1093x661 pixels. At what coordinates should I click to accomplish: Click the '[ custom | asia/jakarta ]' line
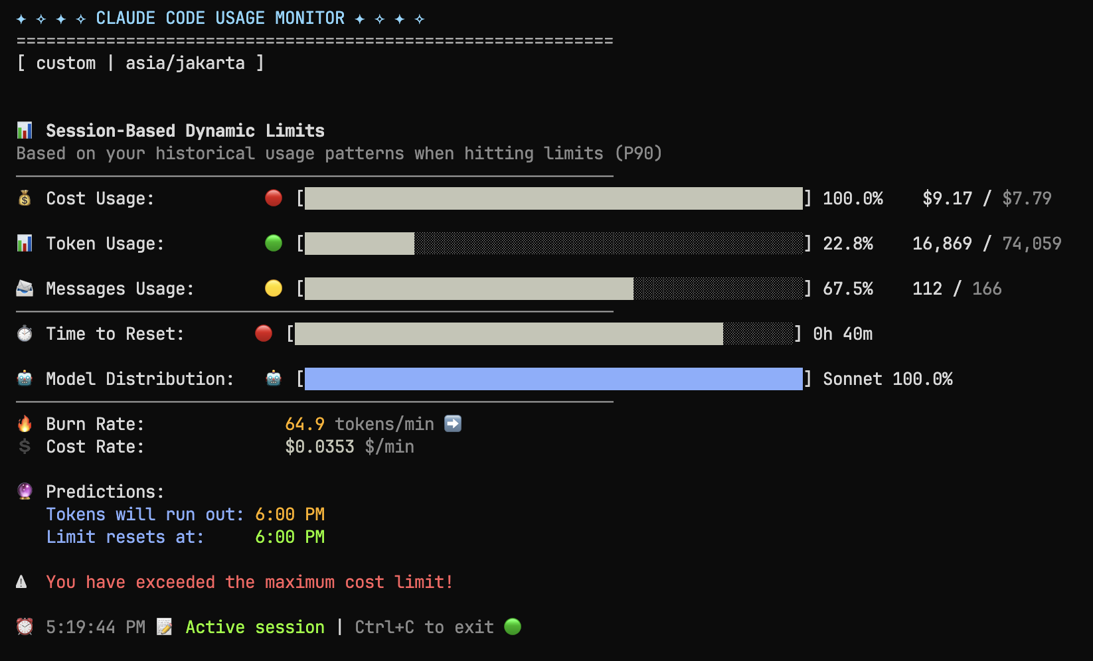[x=140, y=63]
